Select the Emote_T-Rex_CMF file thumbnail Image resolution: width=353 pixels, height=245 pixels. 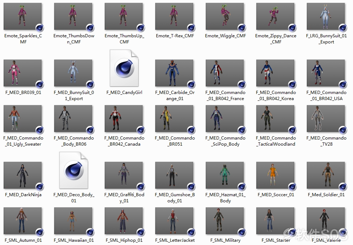coord(174,16)
